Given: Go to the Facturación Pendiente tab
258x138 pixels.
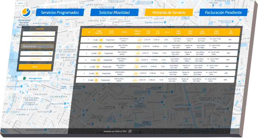Looking at the screenshot, I should 223,12.
